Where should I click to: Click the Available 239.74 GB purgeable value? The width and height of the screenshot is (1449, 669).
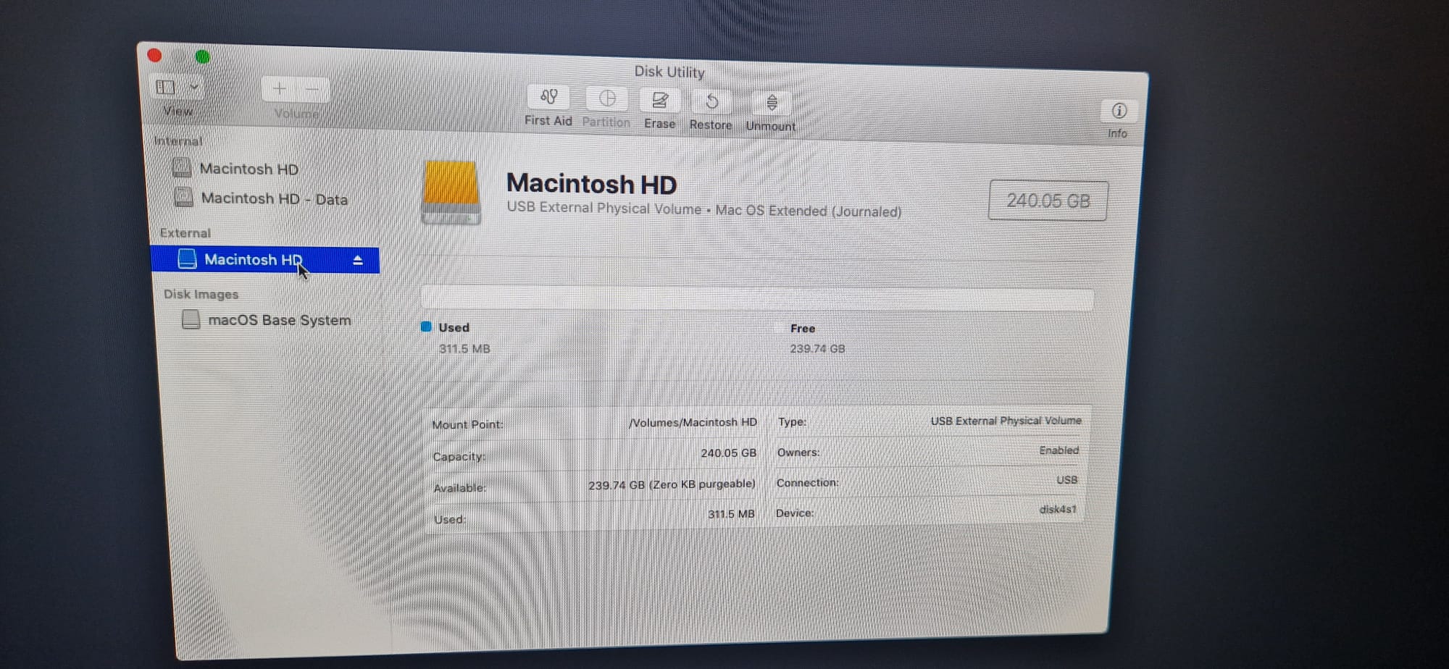[x=672, y=484]
